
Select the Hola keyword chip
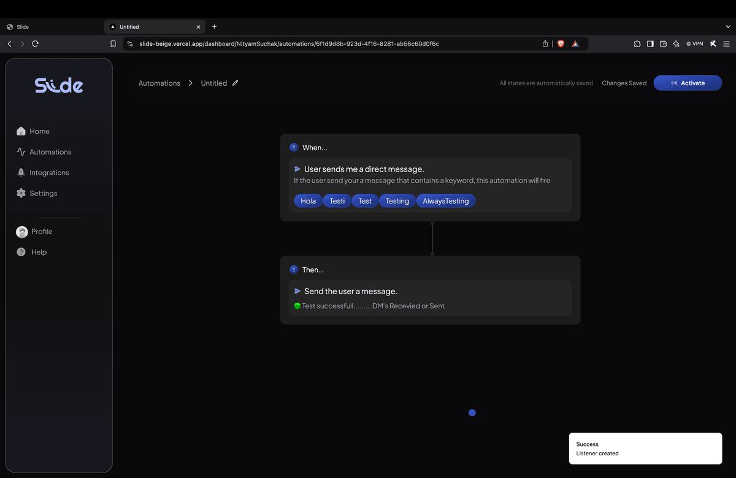pos(307,200)
